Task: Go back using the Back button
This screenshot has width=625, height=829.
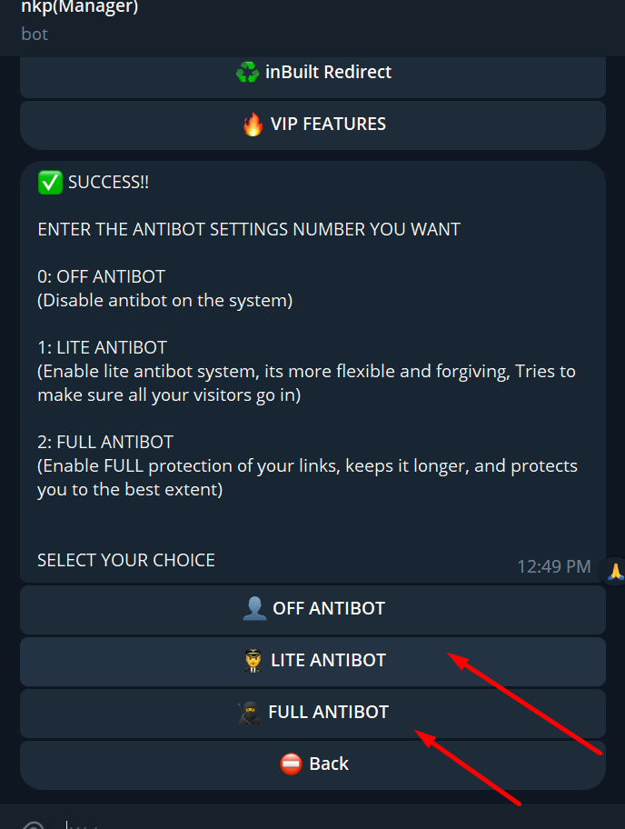Action: (312, 765)
